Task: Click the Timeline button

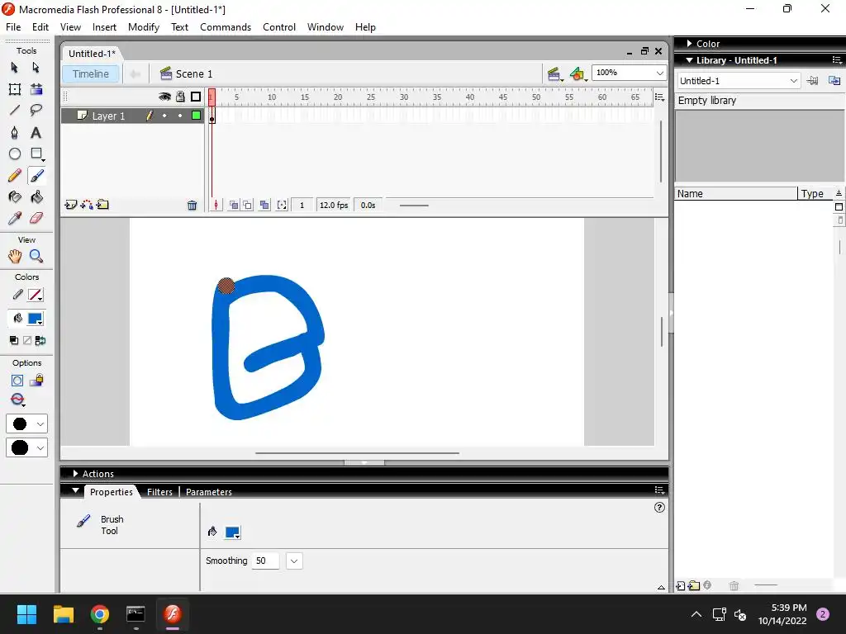Action: click(x=91, y=73)
